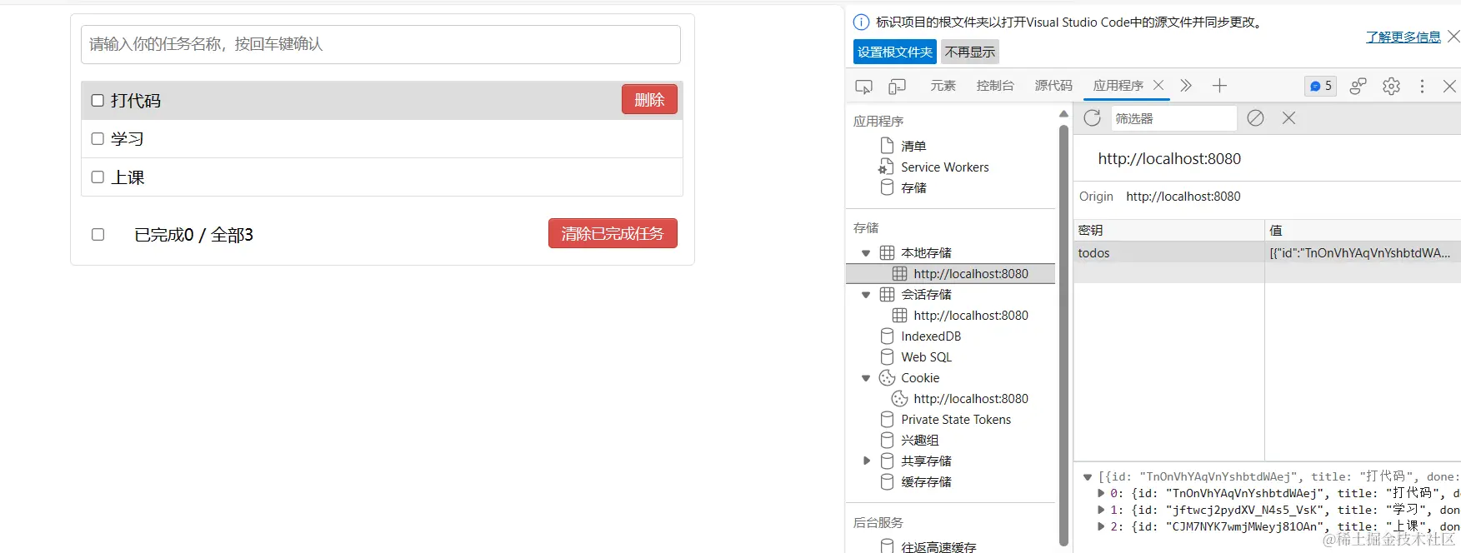
Task: Click the info icon in the notification bar
Action: coord(861,22)
